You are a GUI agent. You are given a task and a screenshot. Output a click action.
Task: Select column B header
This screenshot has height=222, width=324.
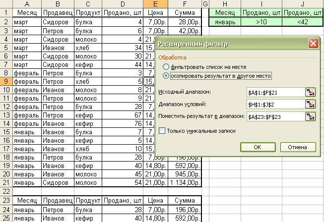tap(58, 4)
